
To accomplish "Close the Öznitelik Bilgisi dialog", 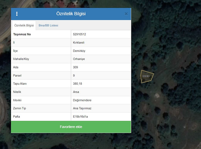I will [x=126, y=14].
